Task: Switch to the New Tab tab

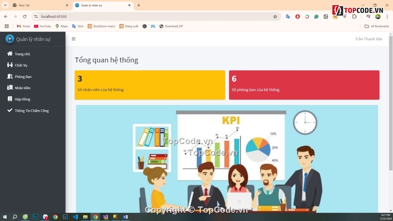Action: 40,5
